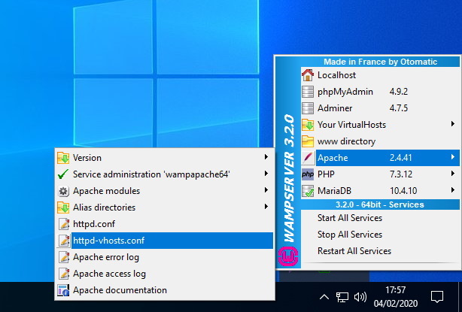
Task: Click the PHP logo icon
Action: [307, 174]
